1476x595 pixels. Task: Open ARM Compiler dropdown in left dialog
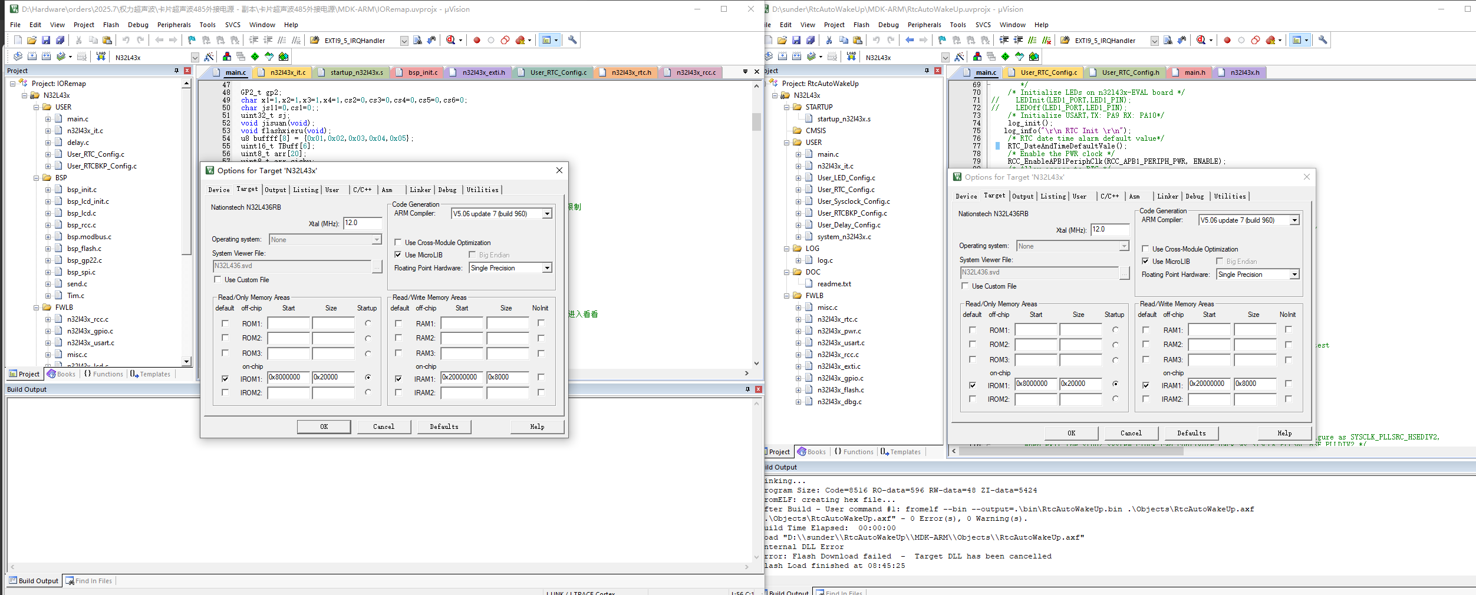pos(547,213)
